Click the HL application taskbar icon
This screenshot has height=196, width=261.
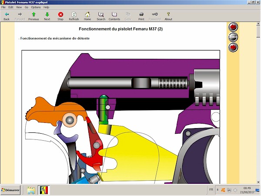click(x=44, y=190)
